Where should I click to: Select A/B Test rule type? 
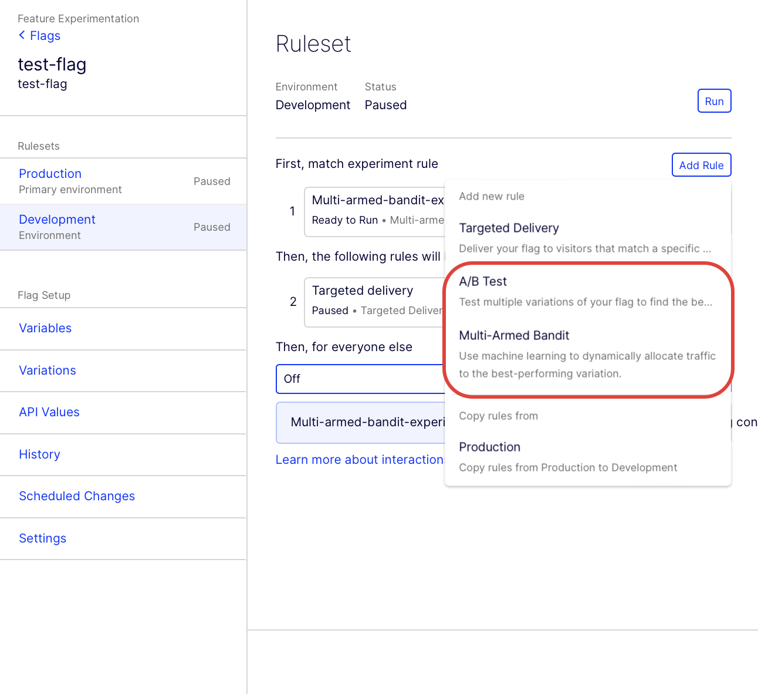click(x=483, y=281)
